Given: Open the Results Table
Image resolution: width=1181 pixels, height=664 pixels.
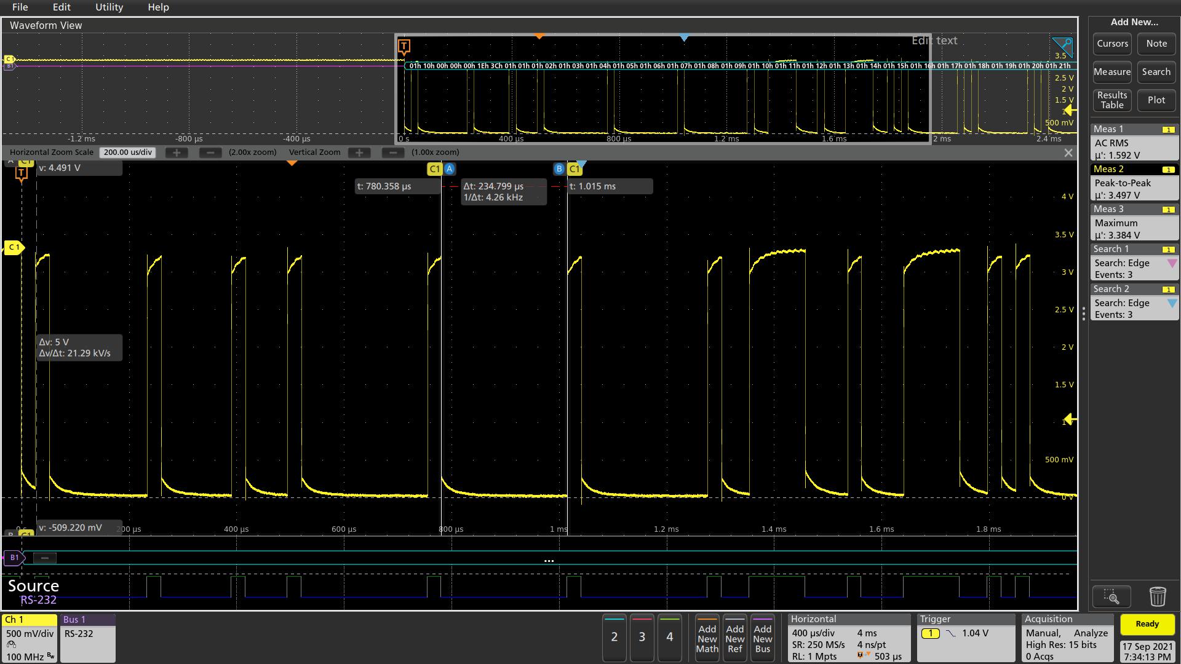Looking at the screenshot, I should (1111, 100).
